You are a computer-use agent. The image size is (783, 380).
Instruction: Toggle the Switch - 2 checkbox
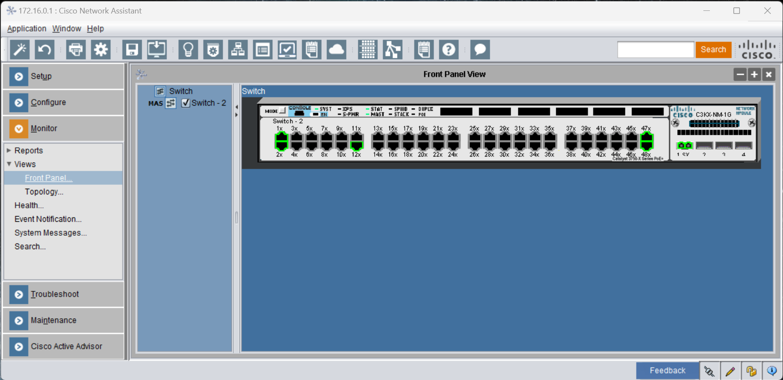[186, 103]
